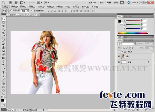Viewport: 155px width, 112px height.
Task: Switch to the 通道 channels tab
Action: 126,40
